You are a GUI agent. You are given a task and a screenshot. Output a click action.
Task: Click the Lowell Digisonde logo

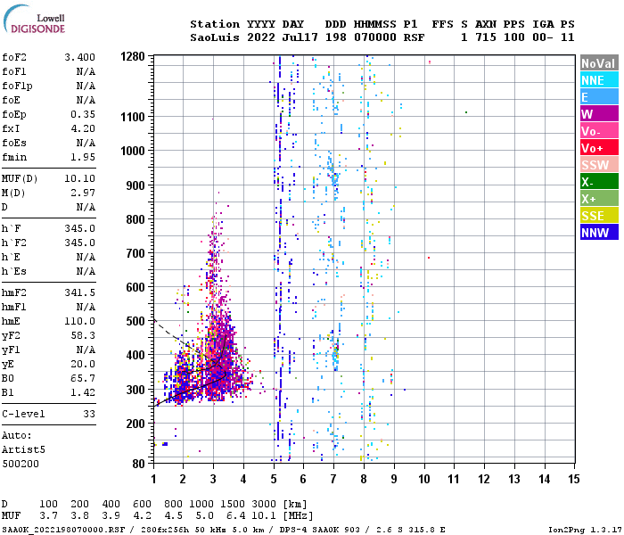[34, 20]
